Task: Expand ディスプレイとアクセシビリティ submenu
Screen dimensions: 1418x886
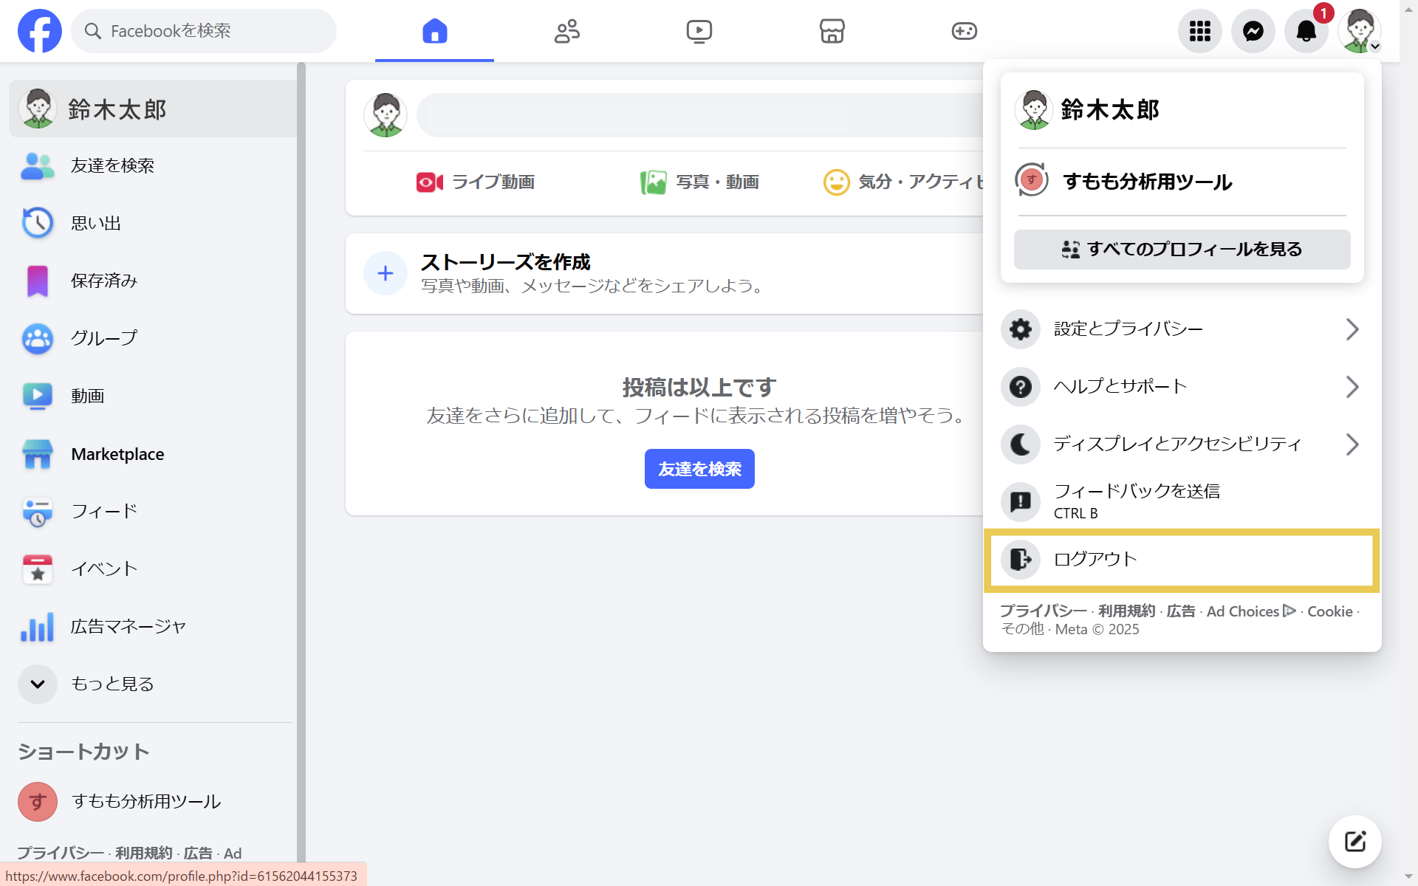Action: click(1180, 444)
